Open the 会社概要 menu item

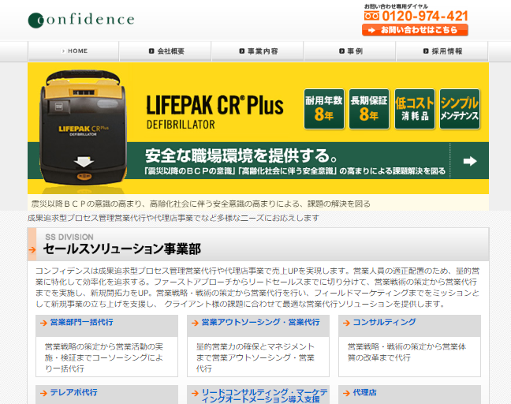pyautogui.click(x=166, y=51)
